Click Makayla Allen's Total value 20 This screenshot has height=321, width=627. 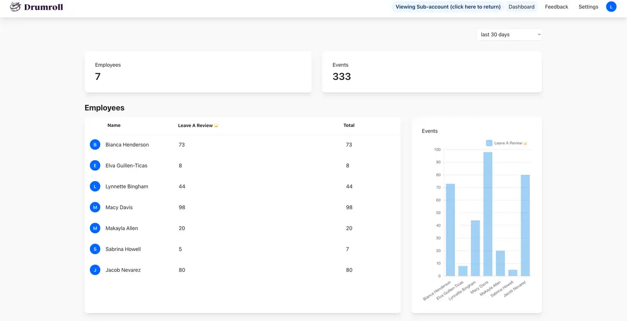coord(349,228)
